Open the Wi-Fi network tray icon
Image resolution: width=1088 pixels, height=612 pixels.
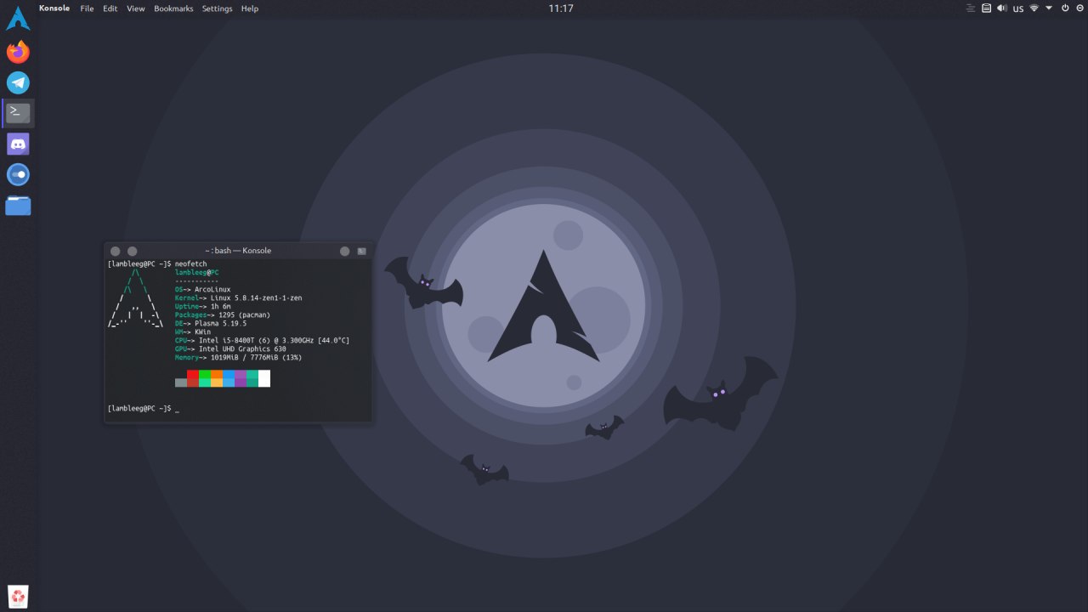coord(1034,8)
